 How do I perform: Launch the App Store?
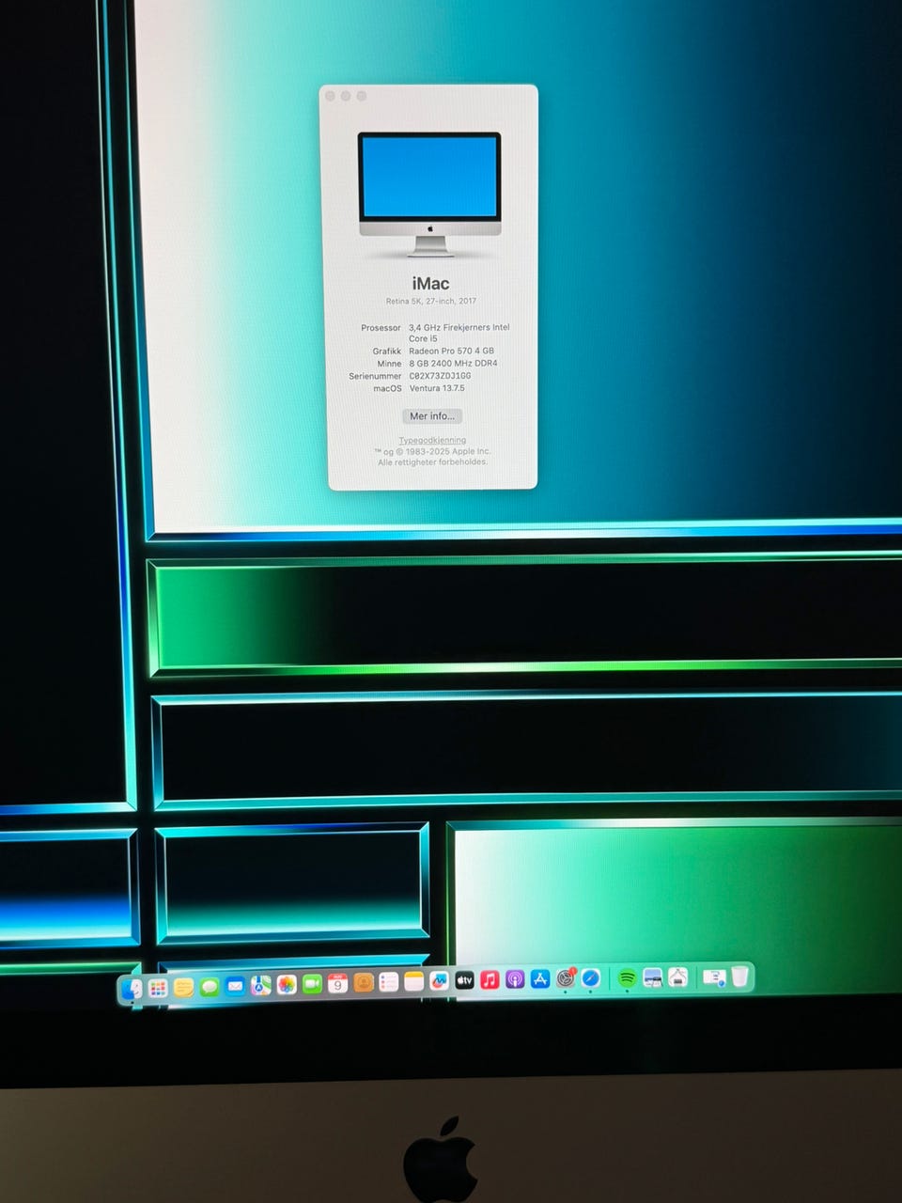coord(540,979)
